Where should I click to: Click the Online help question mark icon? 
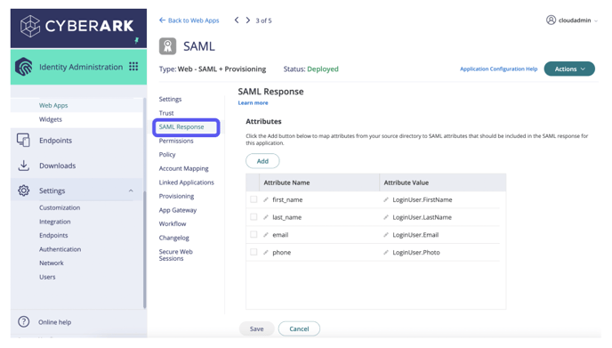[23, 322]
